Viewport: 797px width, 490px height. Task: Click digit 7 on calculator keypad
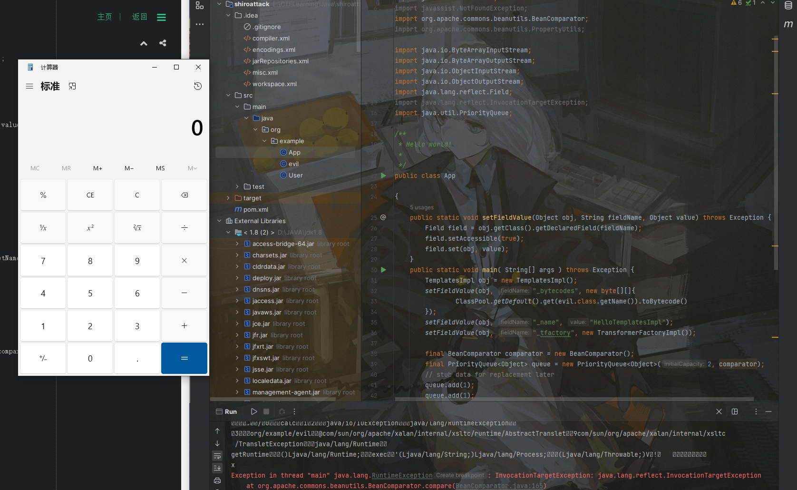click(43, 261)
